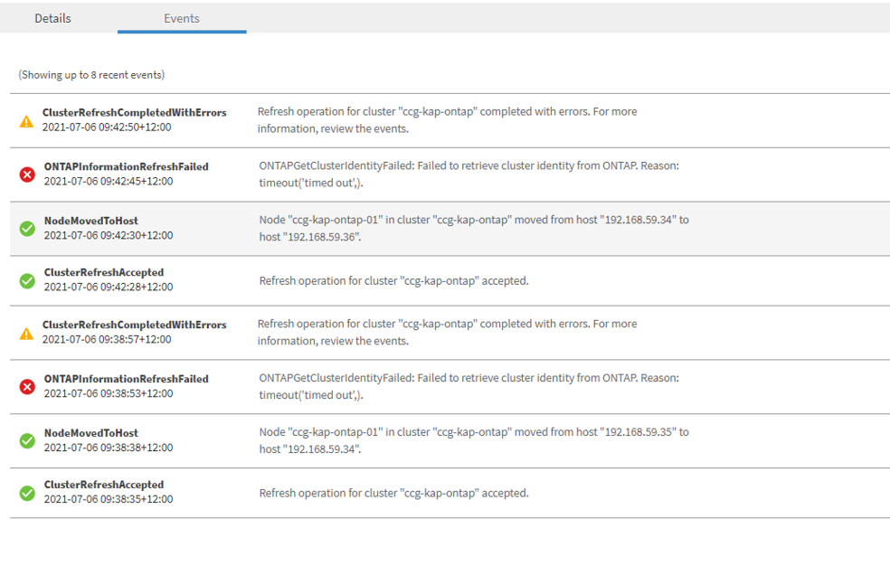Viewport: 890px width, 566px height.
Task: Click green check icon for 09:42:30 NodeMovedToHost
Action: click(x=27, y=228)
